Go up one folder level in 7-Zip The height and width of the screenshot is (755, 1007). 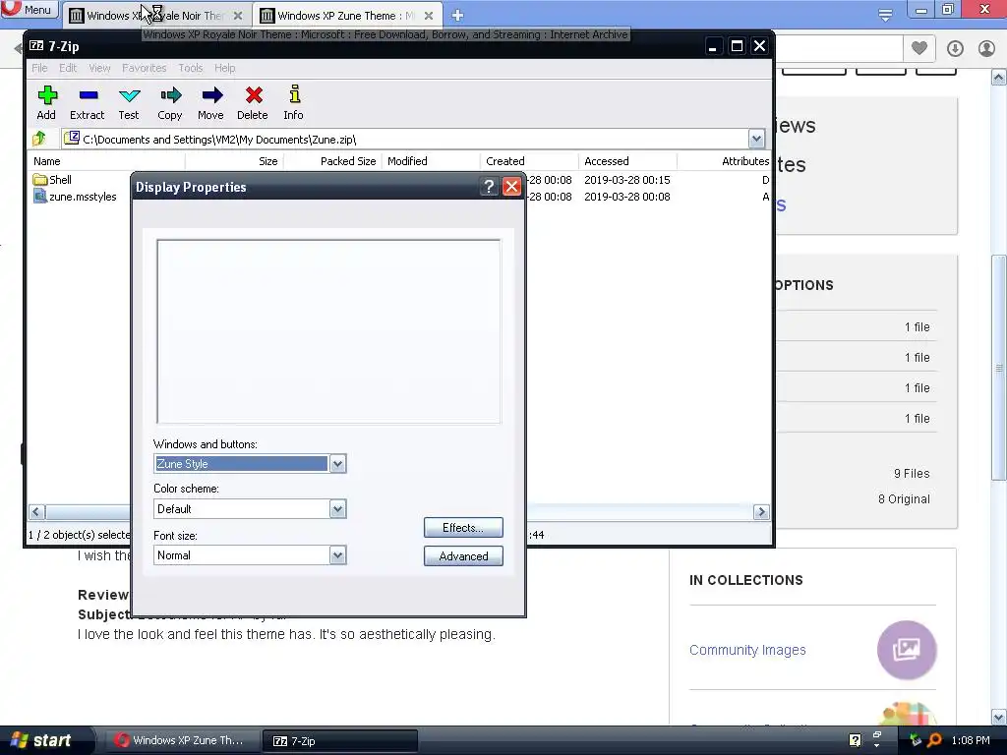pyautogui.click(x=39, y=138)
